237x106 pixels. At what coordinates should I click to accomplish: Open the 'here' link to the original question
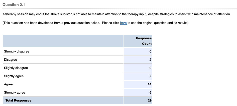click(123, 23)
